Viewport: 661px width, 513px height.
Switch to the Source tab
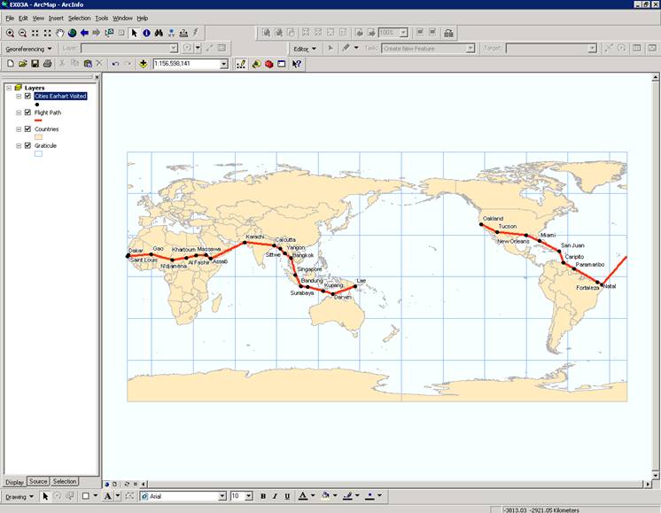38,481
